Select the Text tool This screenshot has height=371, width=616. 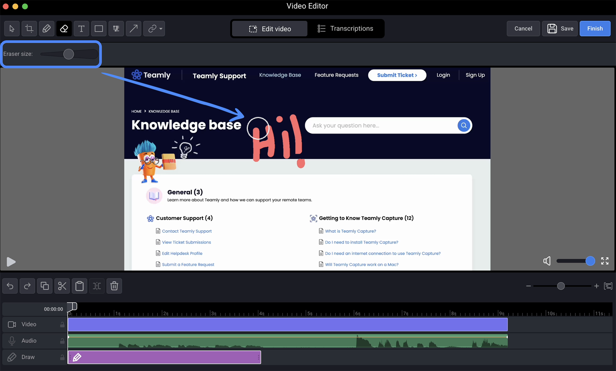click(81, 28)
